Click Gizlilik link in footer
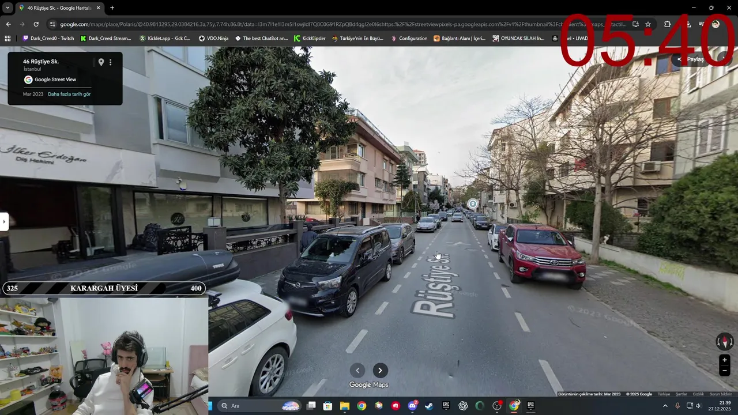 coord(698,394)
